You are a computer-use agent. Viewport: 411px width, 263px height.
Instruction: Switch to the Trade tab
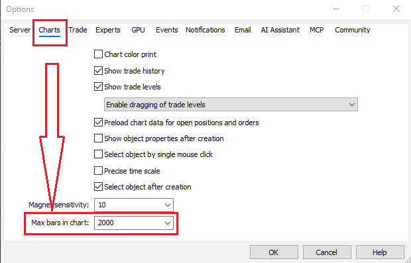[78, 30]
